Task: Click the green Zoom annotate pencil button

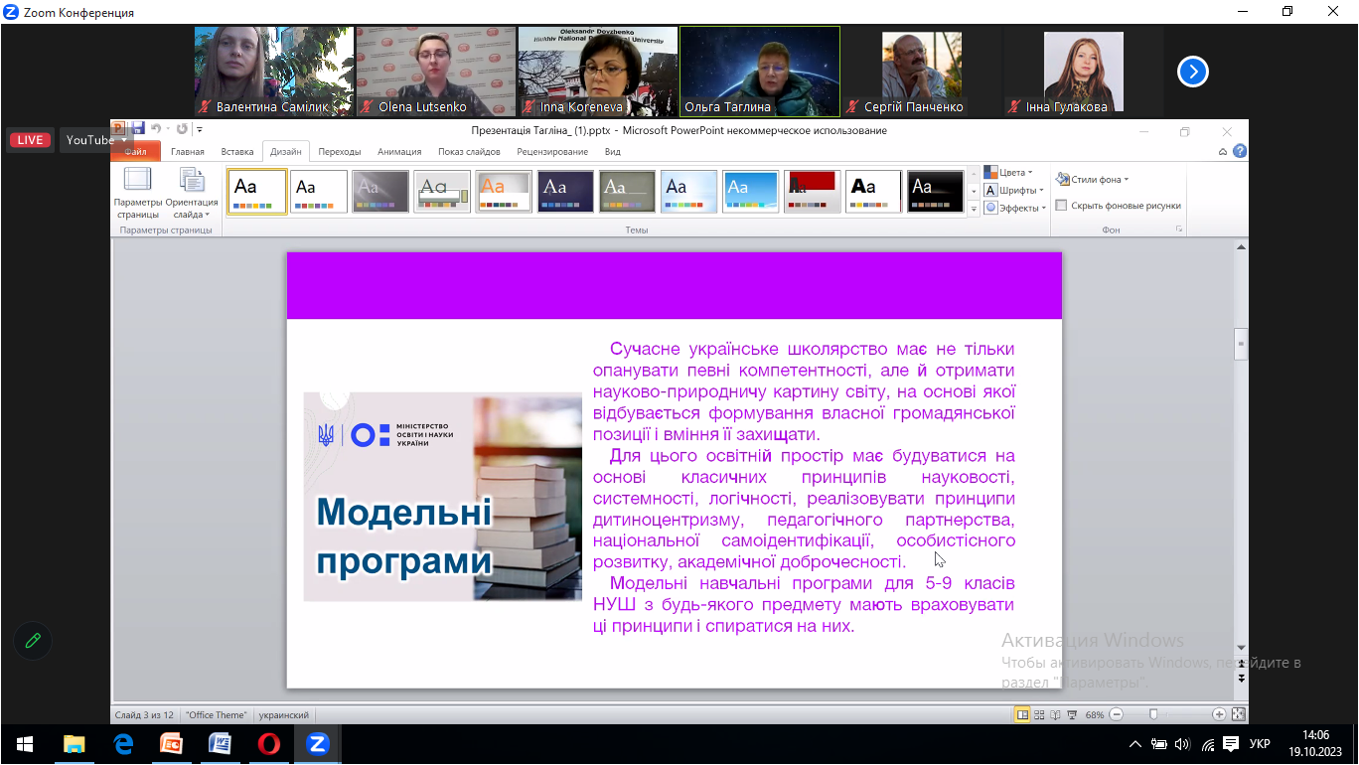Action: (x=33, y=641)
